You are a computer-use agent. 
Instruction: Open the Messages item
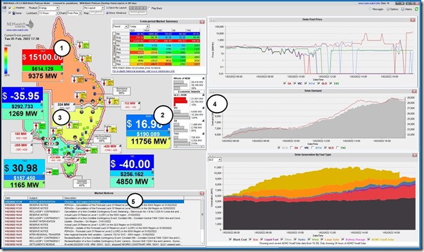[376, 9]
